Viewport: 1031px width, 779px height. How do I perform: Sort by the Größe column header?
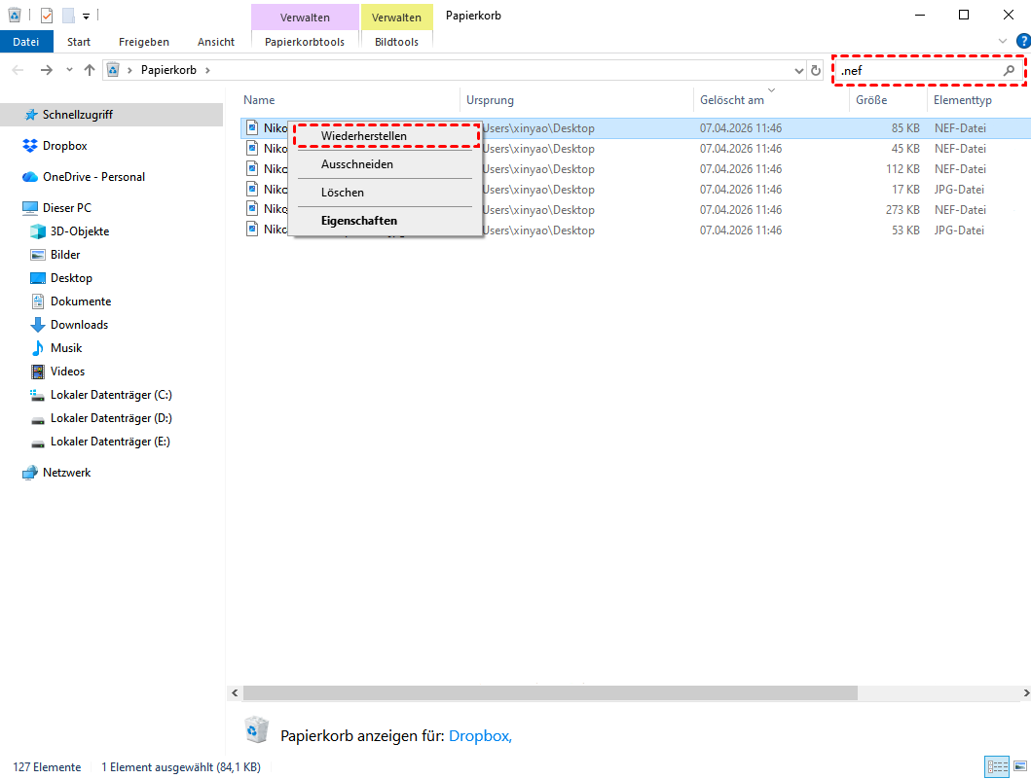click(x=871, y=100)
